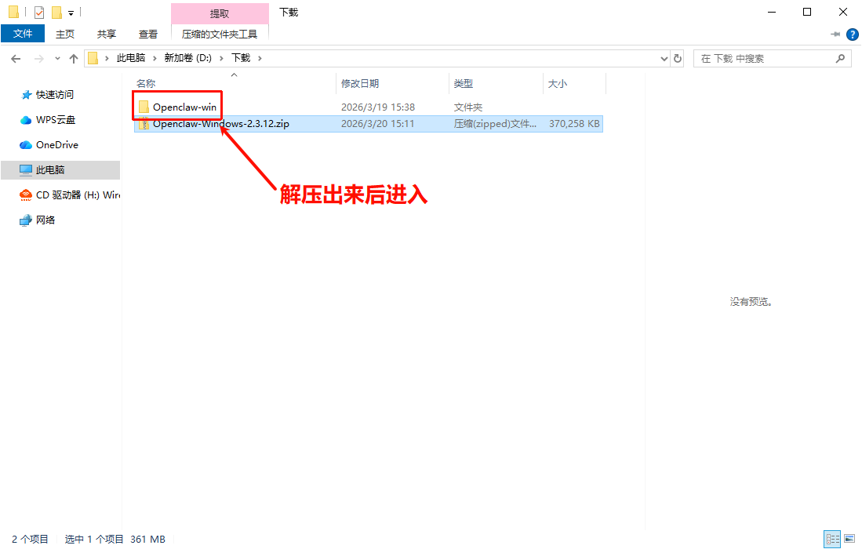
Task: Click the Back navigation arrow
Action: coord(16,57)
